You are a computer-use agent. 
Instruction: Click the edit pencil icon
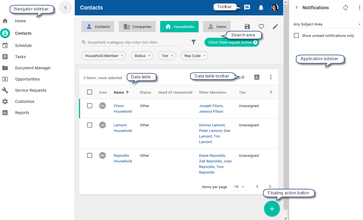point(275,26)
